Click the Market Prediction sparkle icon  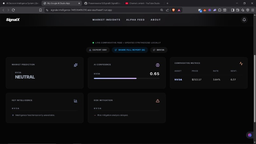(76, 65)
